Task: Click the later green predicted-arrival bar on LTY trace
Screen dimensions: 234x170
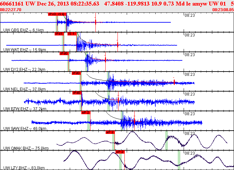Action: pyautogui.click(x=179, y=160)
